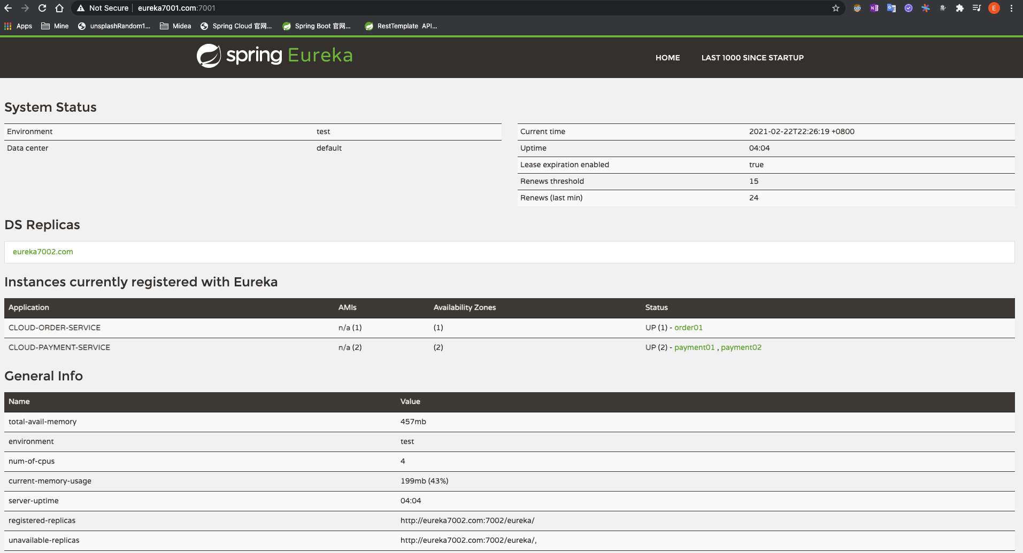Open the OneNote clipper extension
1023x553 pixels.
[874, 8]
